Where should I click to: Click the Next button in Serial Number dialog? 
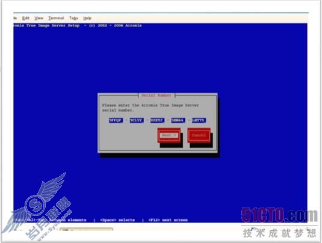pos(169,135)
